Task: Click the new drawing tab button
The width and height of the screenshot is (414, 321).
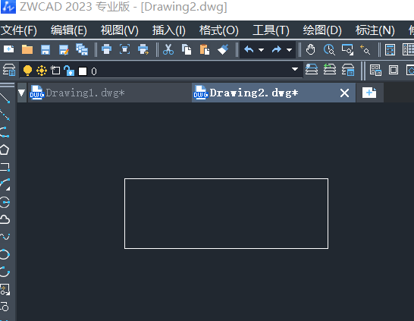Action: coord(369,93)
